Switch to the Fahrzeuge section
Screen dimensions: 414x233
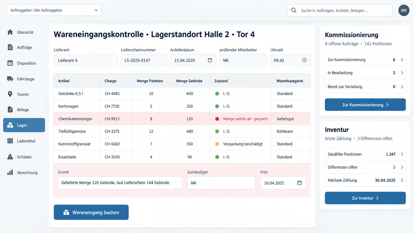[24, 79]
